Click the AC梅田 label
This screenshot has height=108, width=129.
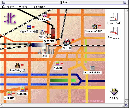tap(58, 68)
